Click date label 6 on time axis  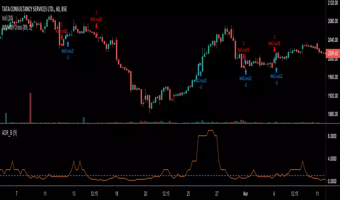(274, 194)
